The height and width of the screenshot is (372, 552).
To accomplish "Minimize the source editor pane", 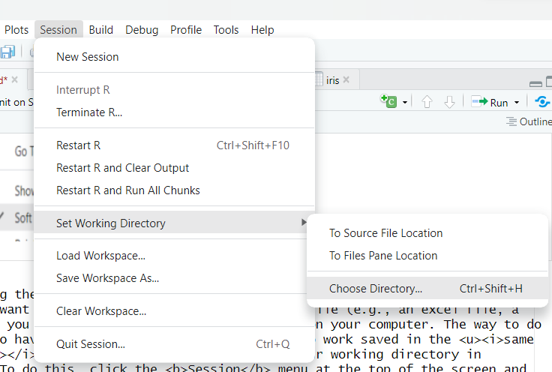I will (x=535, y=83).
